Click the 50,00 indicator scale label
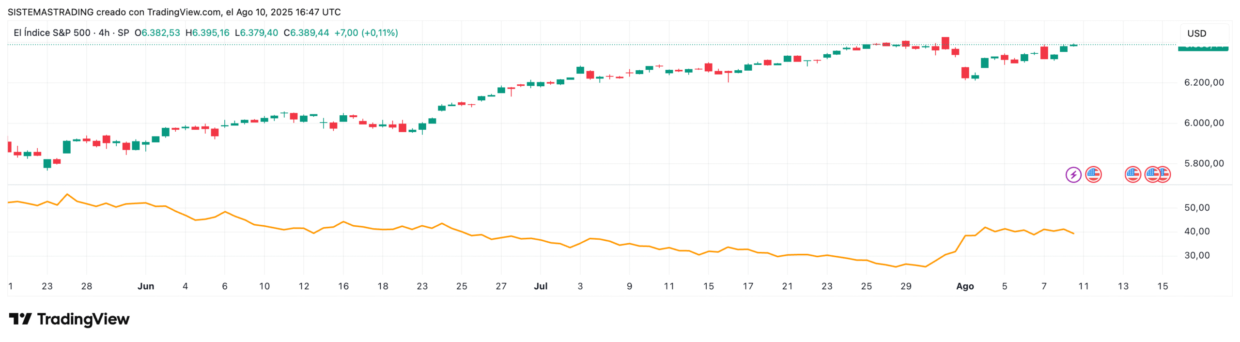This screenshot has height=342, width=1240. 1197,208
